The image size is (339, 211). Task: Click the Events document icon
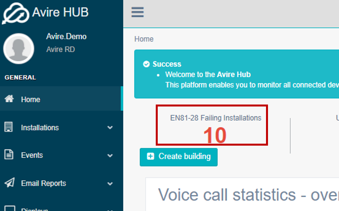[9, 155]
